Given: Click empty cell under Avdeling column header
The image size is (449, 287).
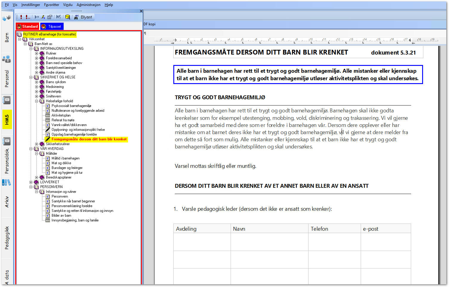Looking at the screenshot, I should pyautogui.click(x=202, y=242).
